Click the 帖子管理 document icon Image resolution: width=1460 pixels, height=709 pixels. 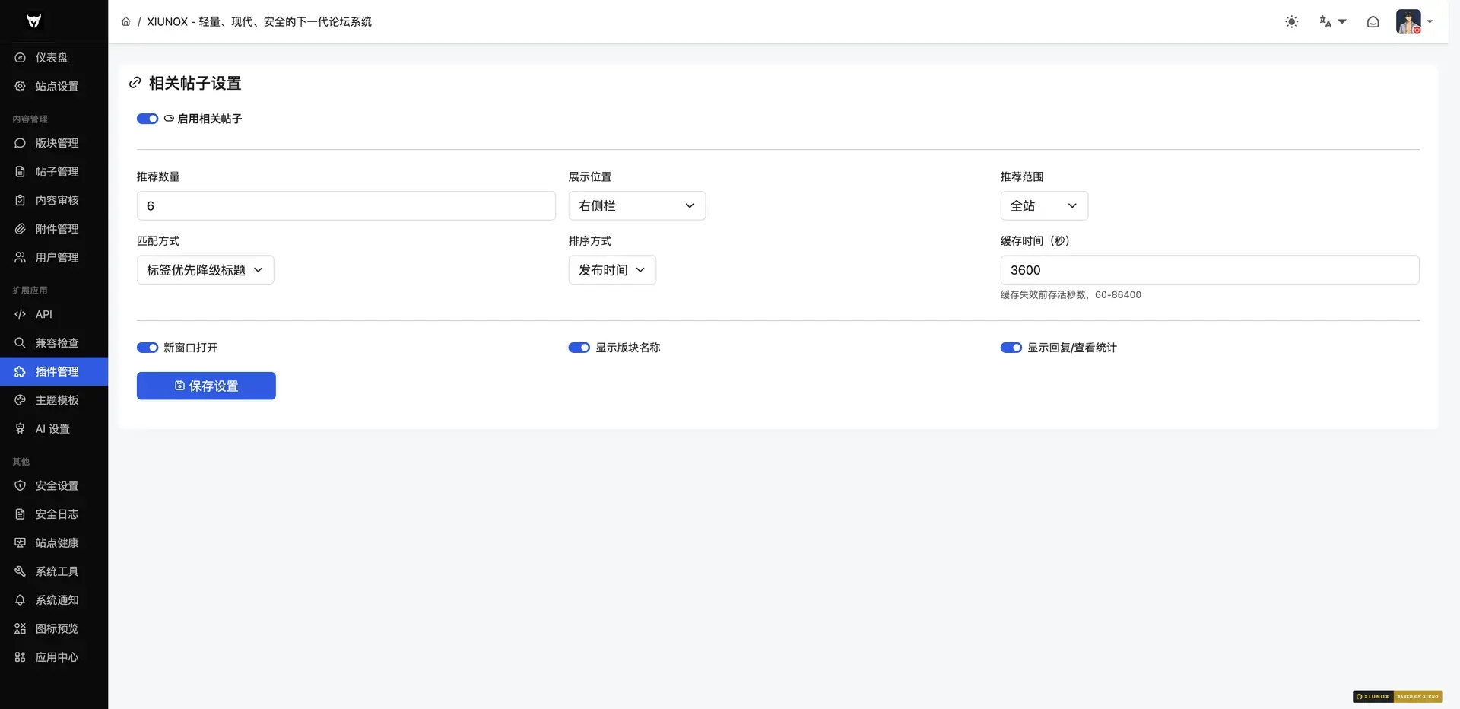[21, 172]
